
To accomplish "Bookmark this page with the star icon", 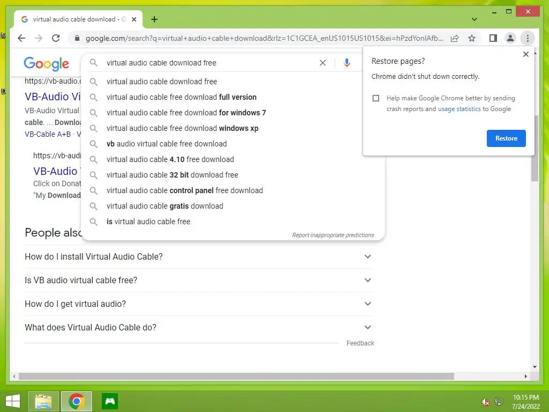I will pyautogui.click(x=472, y=38).
